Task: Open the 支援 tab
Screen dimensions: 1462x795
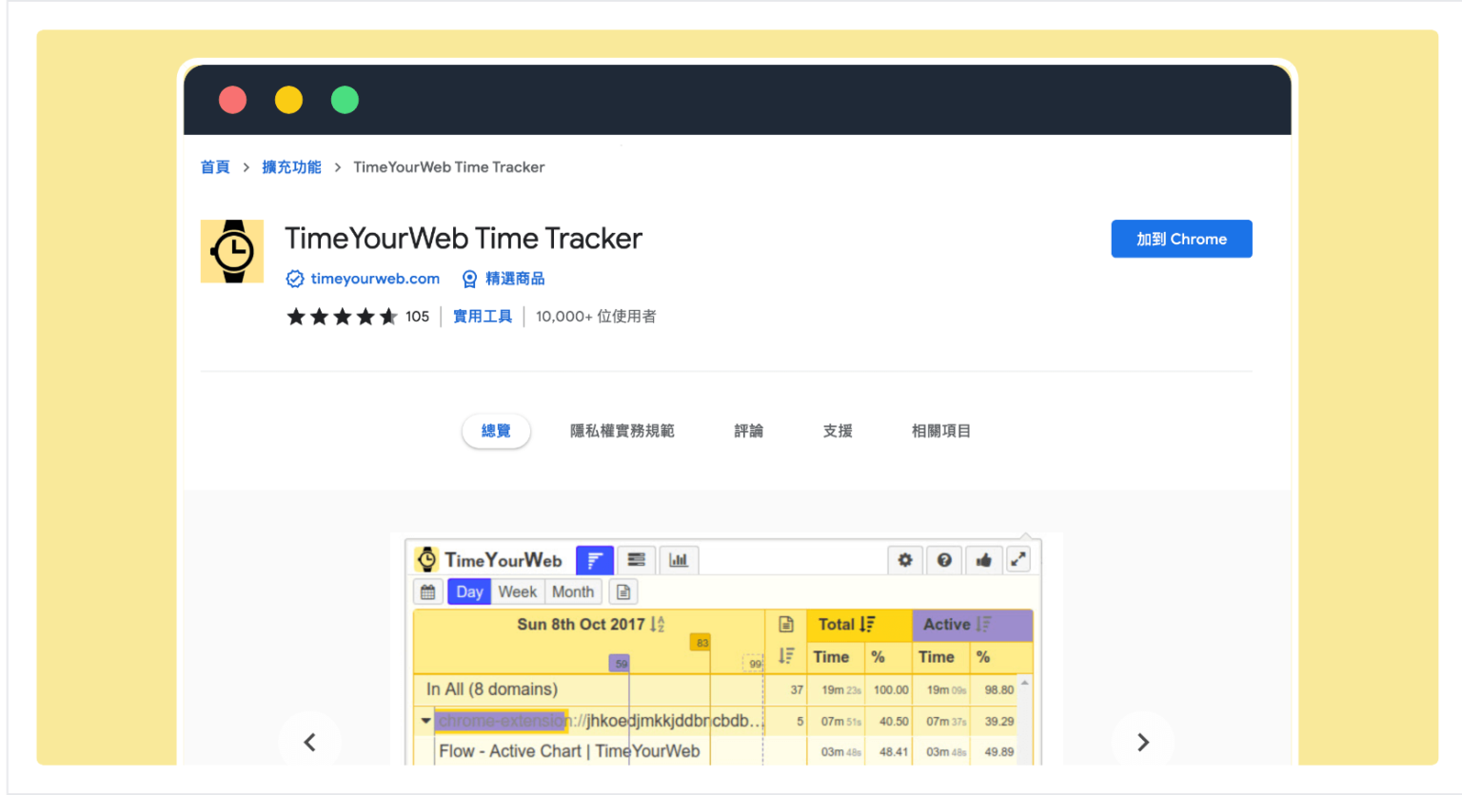Action: (x=837, y=430)
